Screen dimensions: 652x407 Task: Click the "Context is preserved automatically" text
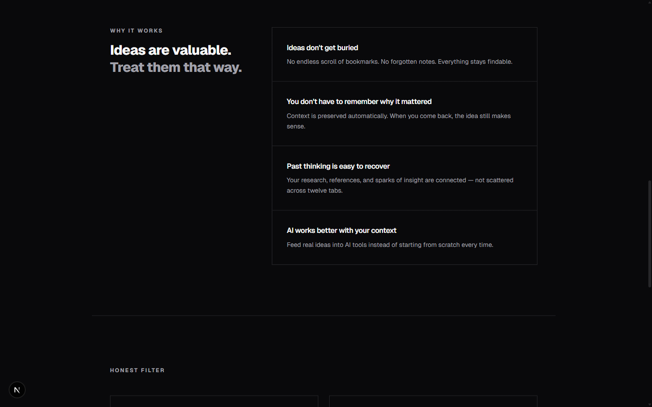pos(398,116)
